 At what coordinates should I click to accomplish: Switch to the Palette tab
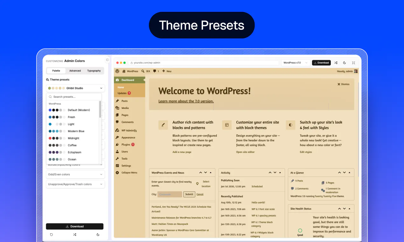coord(56,71)
